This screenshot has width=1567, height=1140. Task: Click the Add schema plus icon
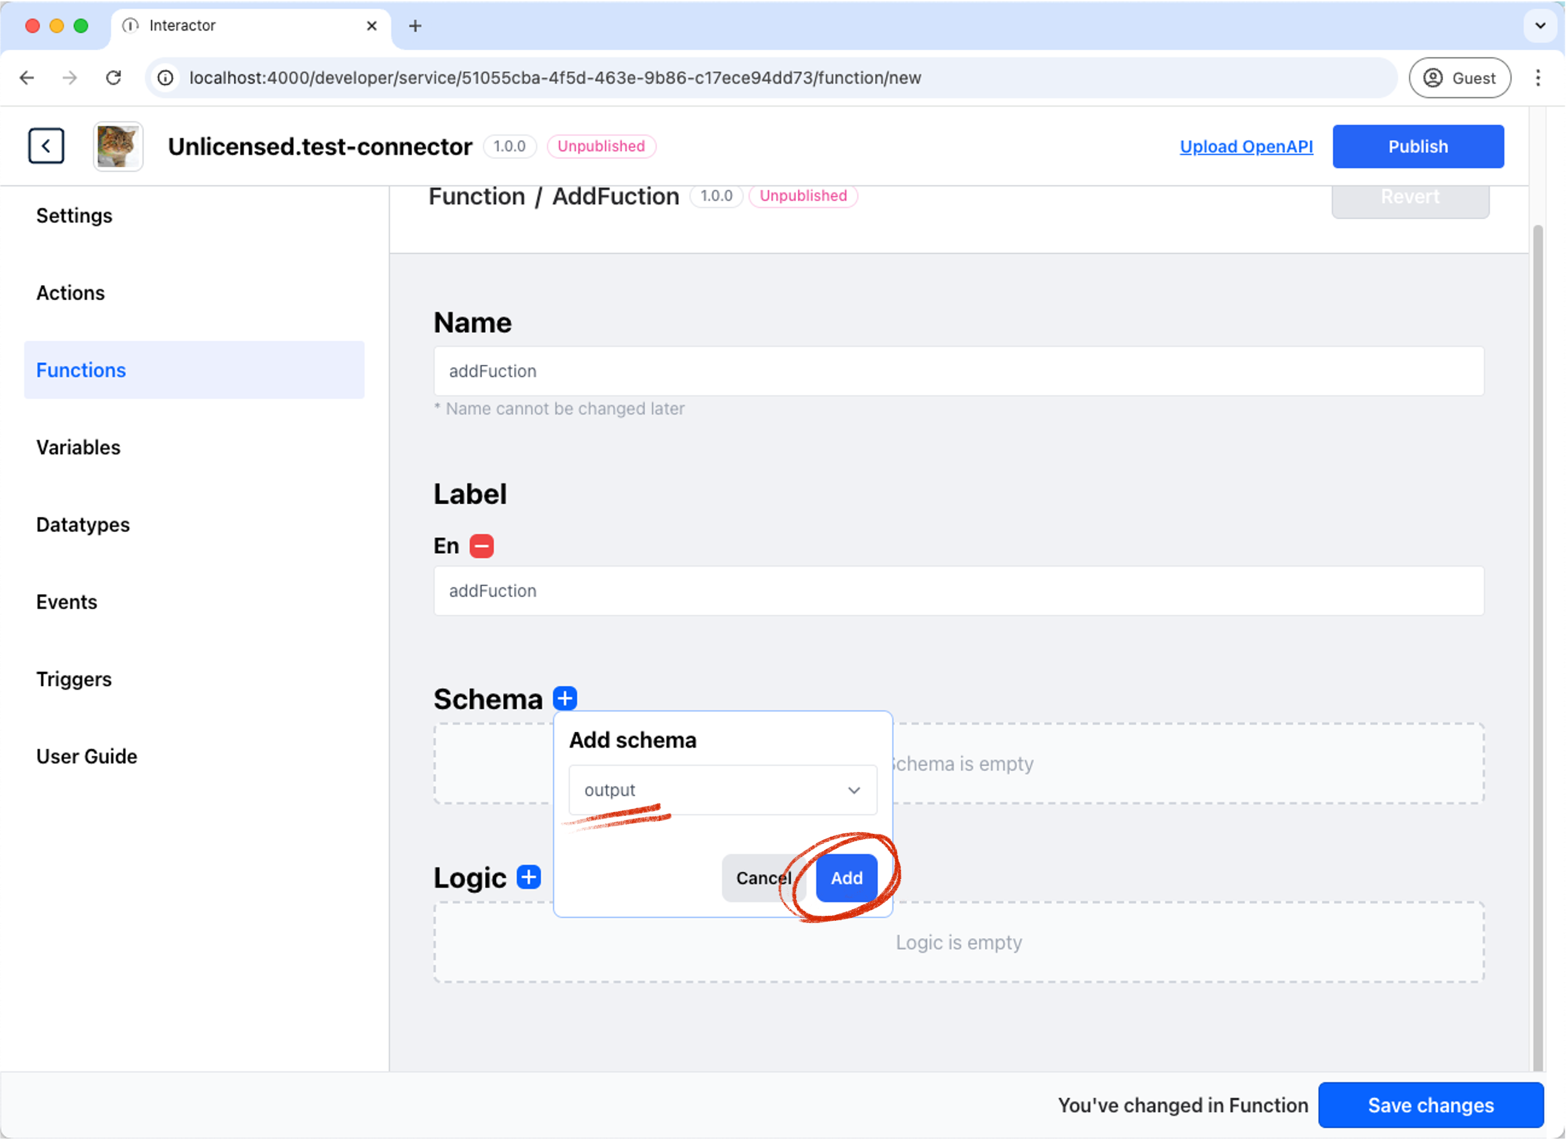(x=565, y=697)
